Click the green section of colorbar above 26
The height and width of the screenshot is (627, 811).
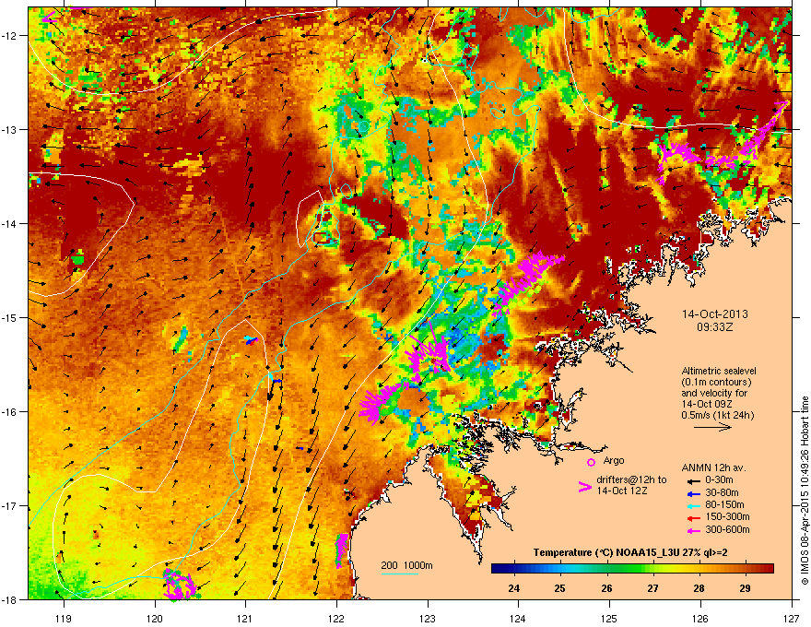606,569
